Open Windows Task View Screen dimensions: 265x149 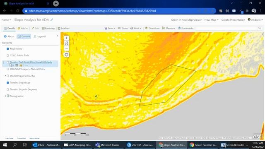click(x=25, y=145)
